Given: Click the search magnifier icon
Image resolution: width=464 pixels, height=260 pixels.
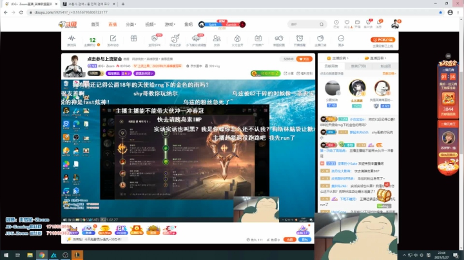Looking at the screenshot, I should point(322,24).
